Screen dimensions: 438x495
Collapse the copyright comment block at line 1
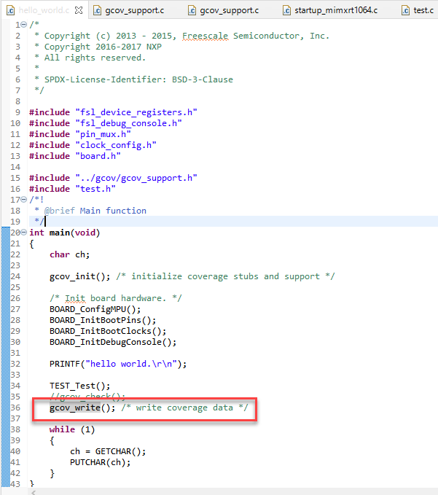[24, 25]
